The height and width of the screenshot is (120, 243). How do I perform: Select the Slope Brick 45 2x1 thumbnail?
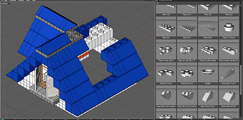[x=208, y=95]
